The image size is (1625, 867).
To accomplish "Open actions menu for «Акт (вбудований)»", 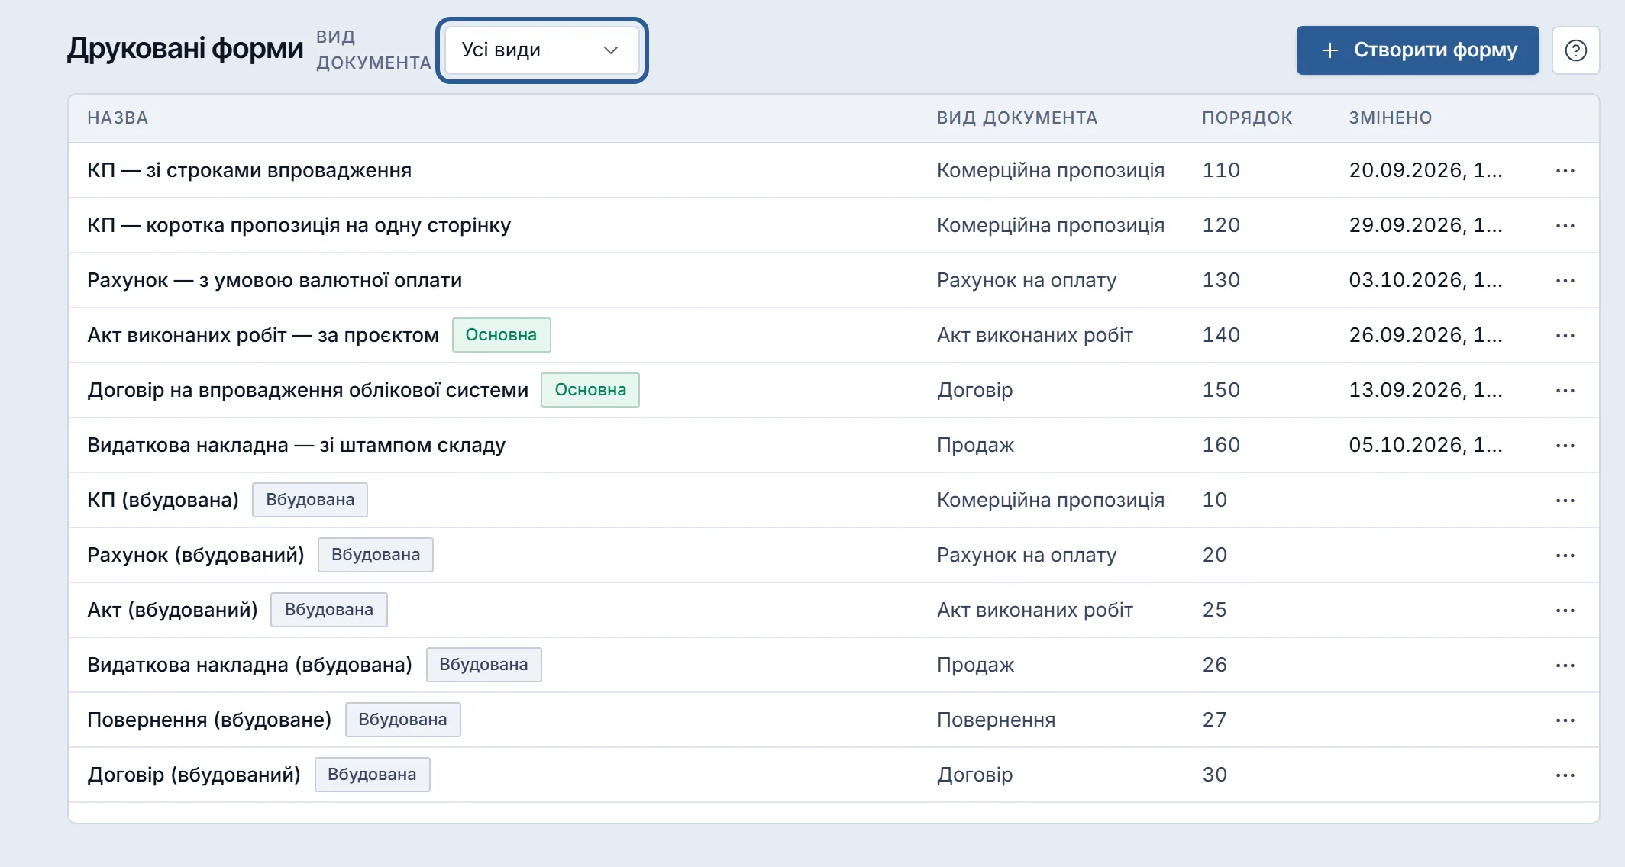I will click(1565, 611).
